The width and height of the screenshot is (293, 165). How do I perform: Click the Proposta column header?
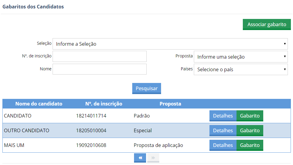coord(170,104)
